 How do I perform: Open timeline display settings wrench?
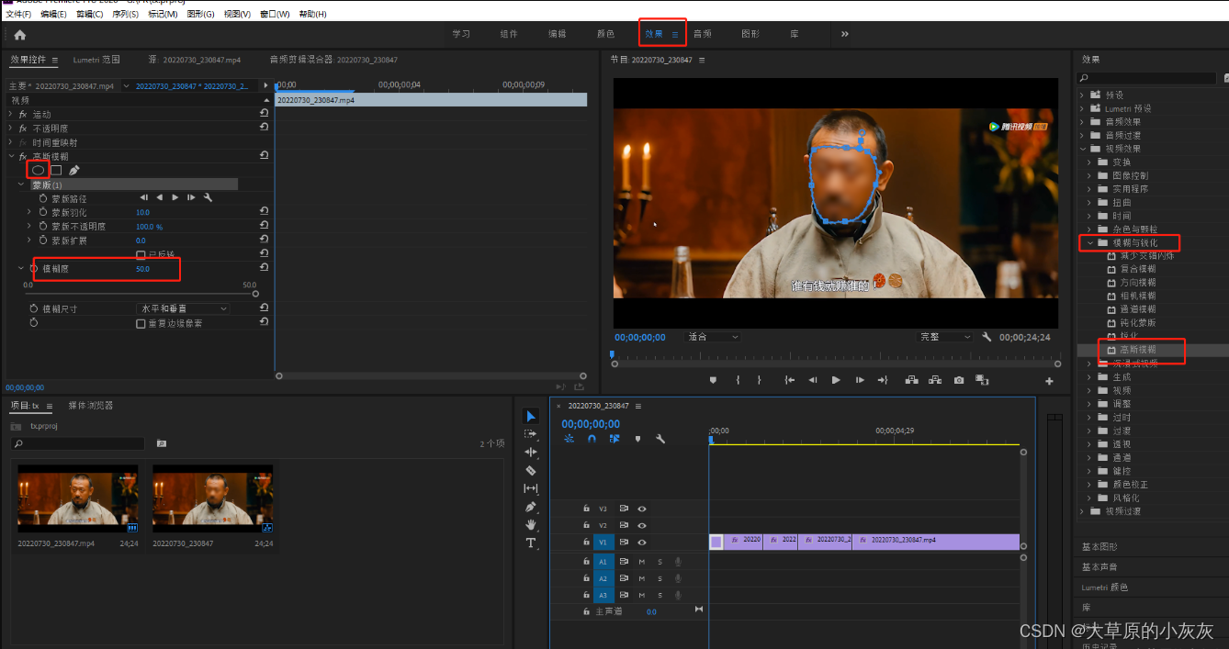660,439
